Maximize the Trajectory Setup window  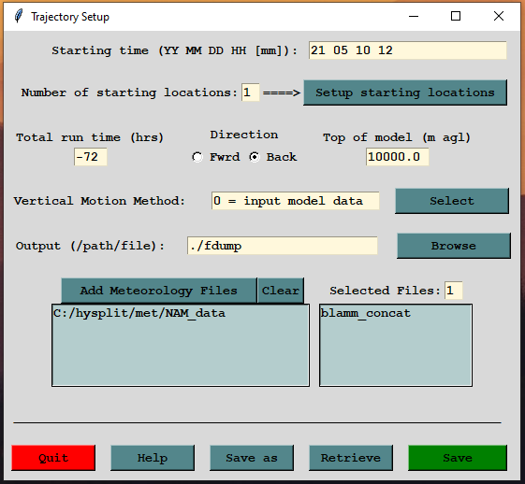click(x=456, y=16)
